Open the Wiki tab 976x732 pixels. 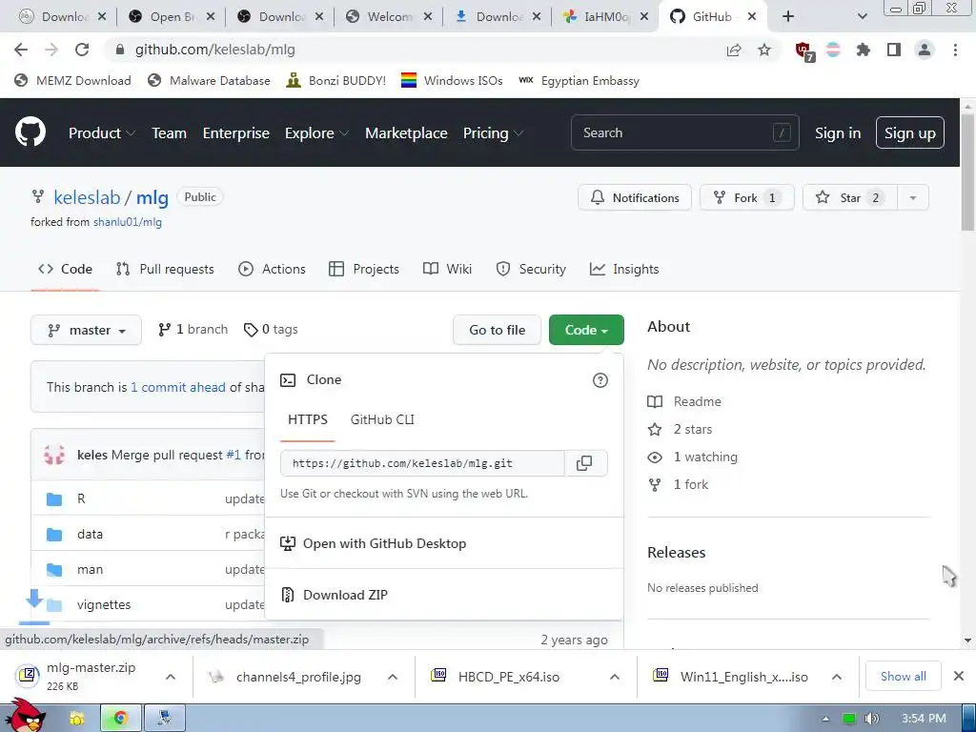pos(448,269)
